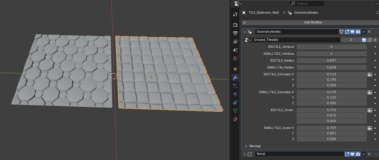Image resolution: width=379 pixels, height=160 pixels.
Task: Click BIGTILE_Scale 0.792 field
Action: [x=331, y=110]
